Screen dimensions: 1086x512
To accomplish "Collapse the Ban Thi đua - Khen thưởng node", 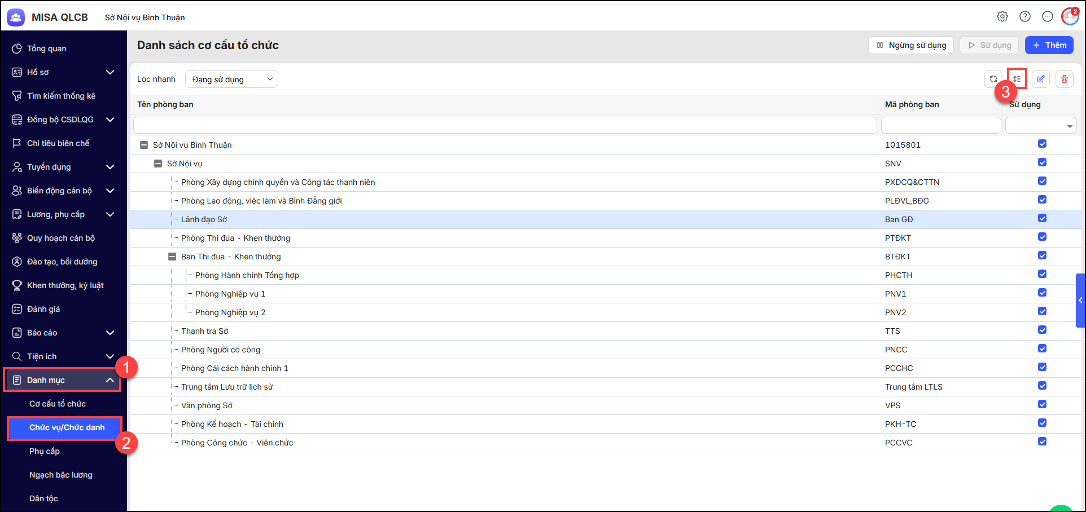I will point(172,257).
